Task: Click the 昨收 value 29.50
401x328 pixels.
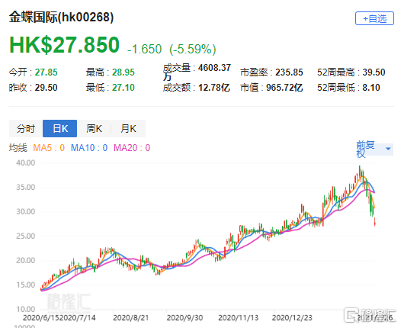Action: coord(46,88)
